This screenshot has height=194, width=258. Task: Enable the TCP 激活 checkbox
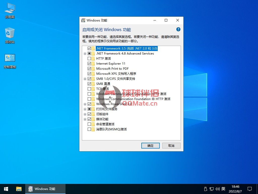(x=89, y=89)
